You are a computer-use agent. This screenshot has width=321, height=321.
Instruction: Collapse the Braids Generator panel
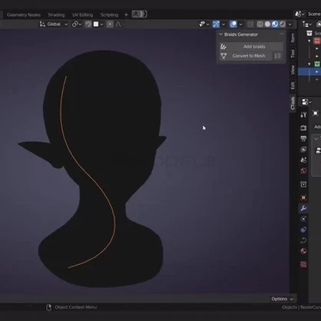(x=220, y=35)
